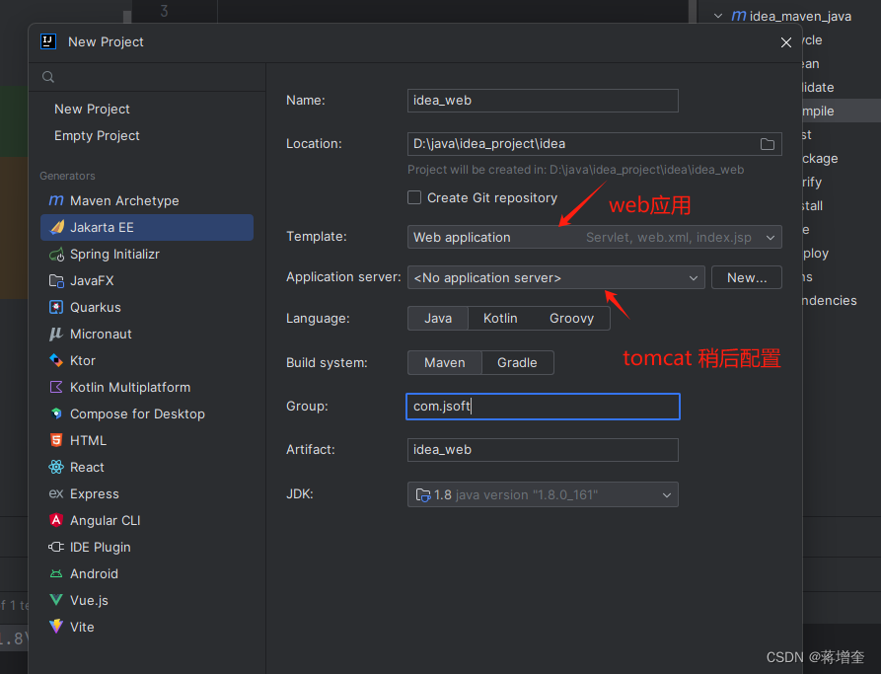Select the Android list item
Screen dimensions: 881x674
147,574
